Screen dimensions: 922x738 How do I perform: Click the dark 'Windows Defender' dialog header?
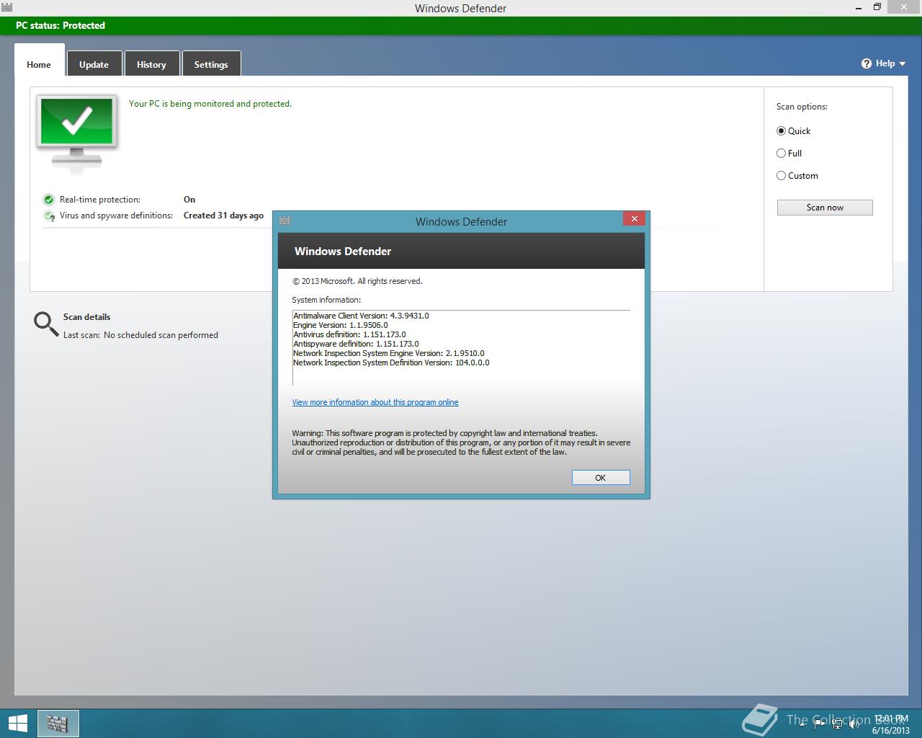(461, 251)
